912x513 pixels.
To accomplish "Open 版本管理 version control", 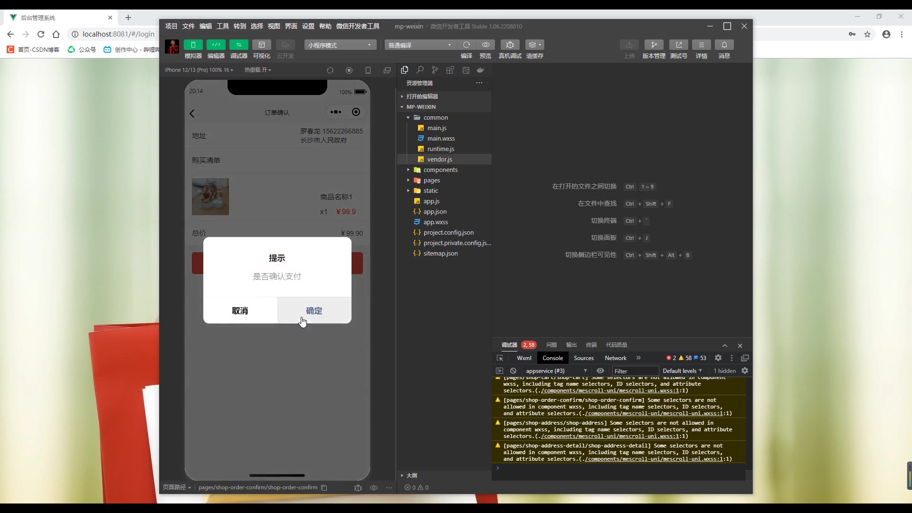I will [x=654, y=45].
